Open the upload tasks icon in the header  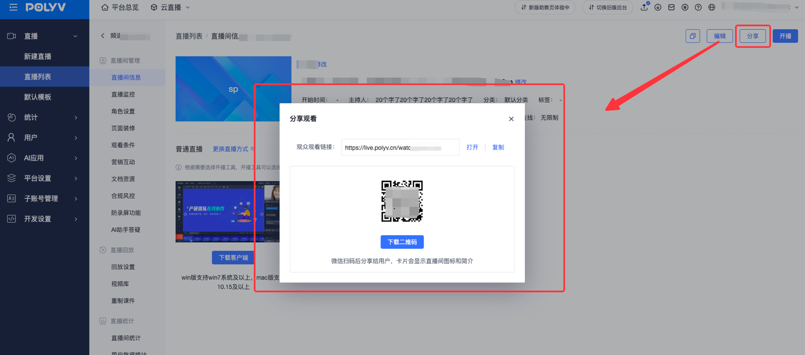click(644, 7)
